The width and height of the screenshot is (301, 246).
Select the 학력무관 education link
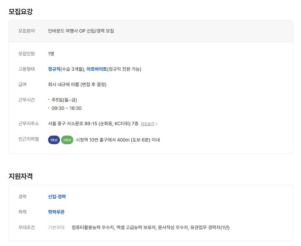[56, 212]
